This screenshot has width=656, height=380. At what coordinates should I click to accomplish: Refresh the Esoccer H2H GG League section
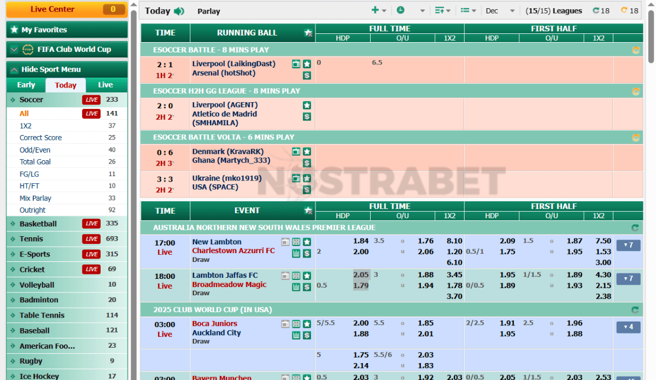[635, 91]
